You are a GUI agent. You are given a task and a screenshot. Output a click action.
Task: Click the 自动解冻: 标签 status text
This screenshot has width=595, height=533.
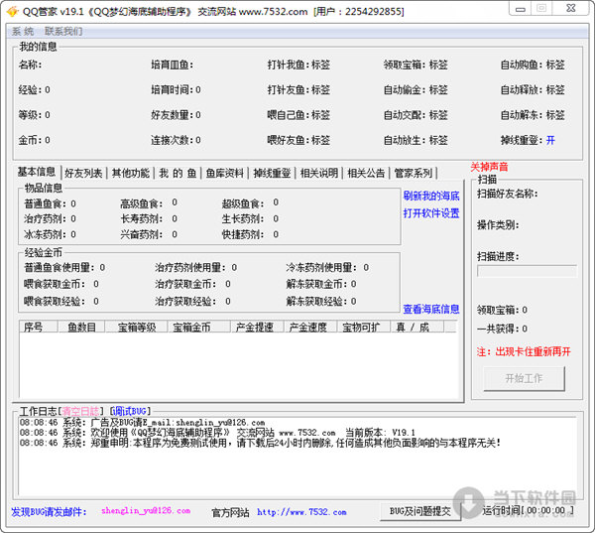click(533, 115)
